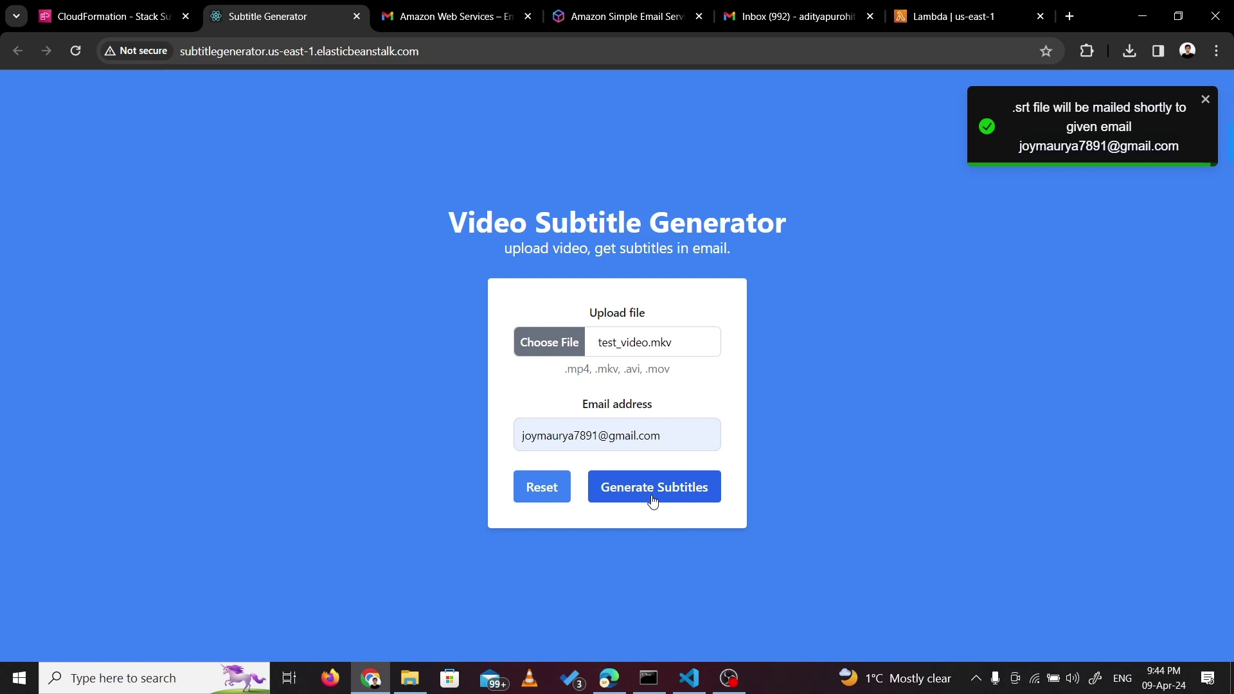Image resolution: width=1234 pixels, height=694 pixels.
Task: Reload the current page
Action: click(75, 51)
